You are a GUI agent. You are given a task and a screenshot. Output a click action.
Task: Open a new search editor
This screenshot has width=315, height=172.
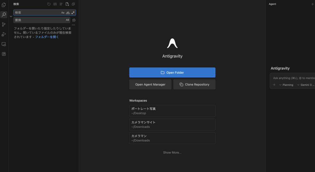tap(67, 4)
